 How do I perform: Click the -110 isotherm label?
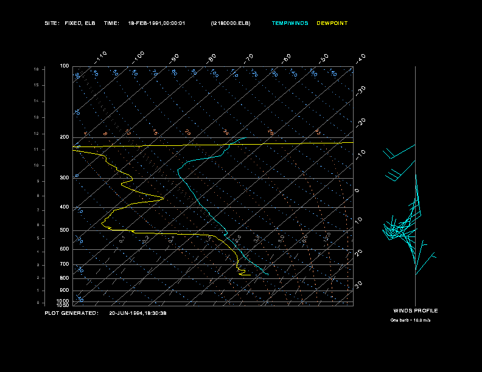point(100,58)
